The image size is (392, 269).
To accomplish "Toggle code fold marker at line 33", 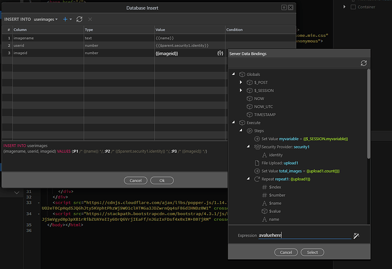I will [x=39, y=203].
